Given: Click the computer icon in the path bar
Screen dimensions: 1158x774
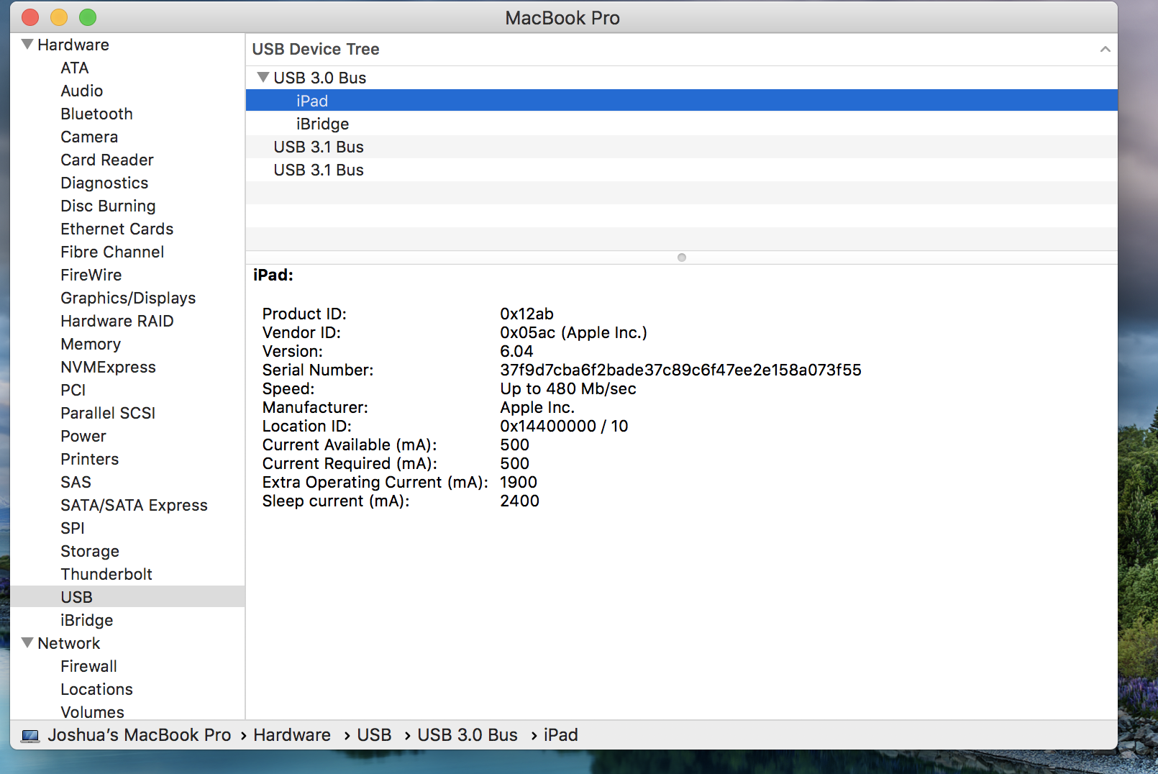Looking at the screenshot, I should tap(30, 736).
